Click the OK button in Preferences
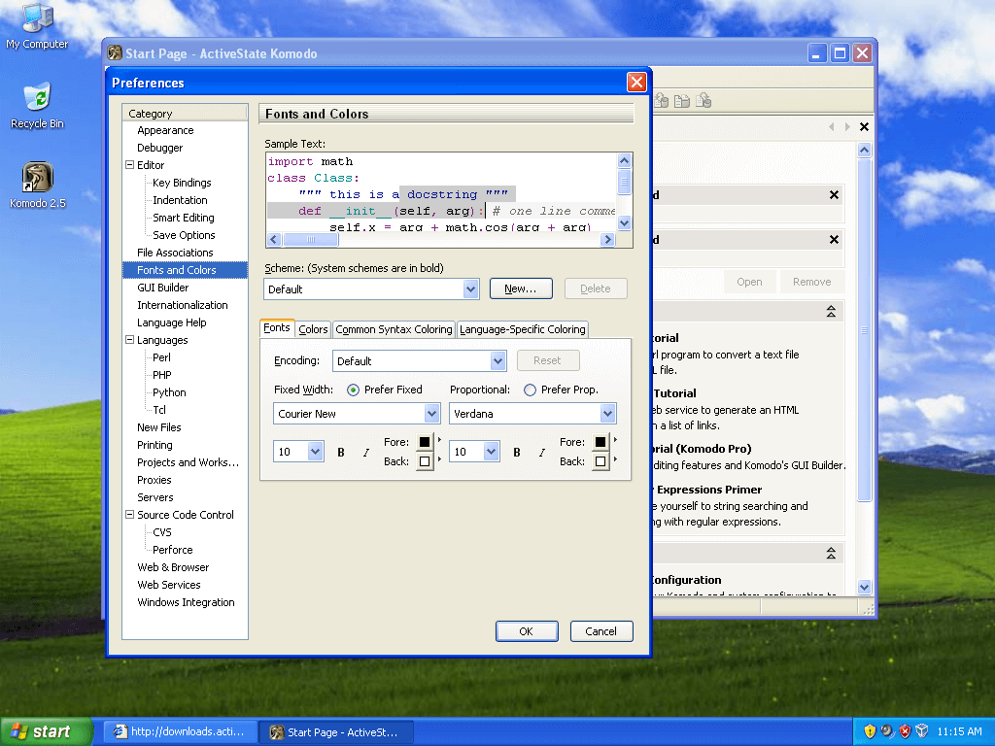The width and height of the screenshot is (995, 746). click(526, 631)
